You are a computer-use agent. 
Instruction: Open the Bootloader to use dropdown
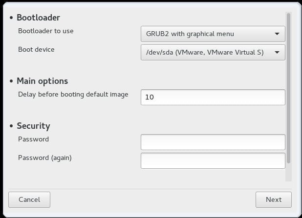(213, 34)
